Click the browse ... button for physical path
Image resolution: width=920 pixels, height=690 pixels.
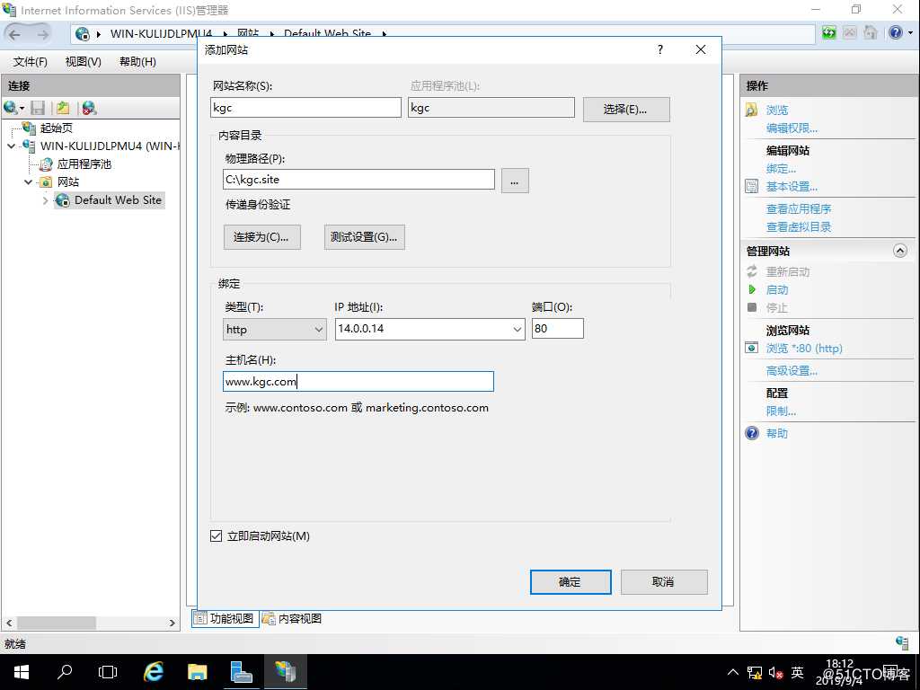(x=515, y=181)
